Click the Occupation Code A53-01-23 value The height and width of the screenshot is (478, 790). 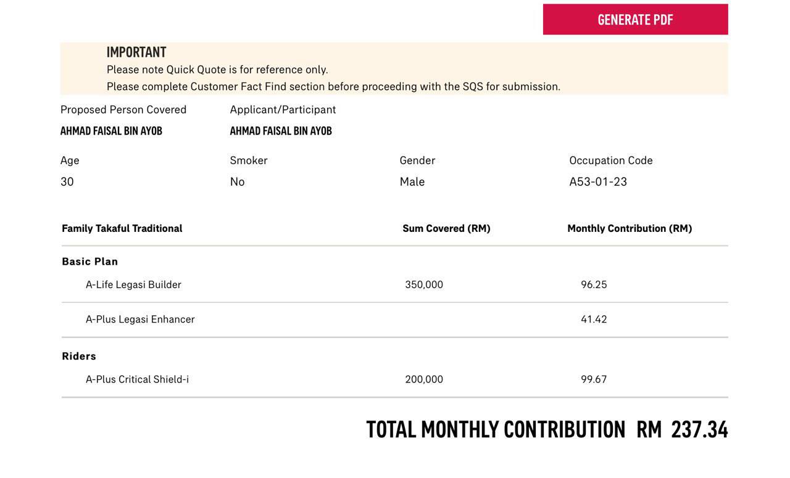coord(598,182)
